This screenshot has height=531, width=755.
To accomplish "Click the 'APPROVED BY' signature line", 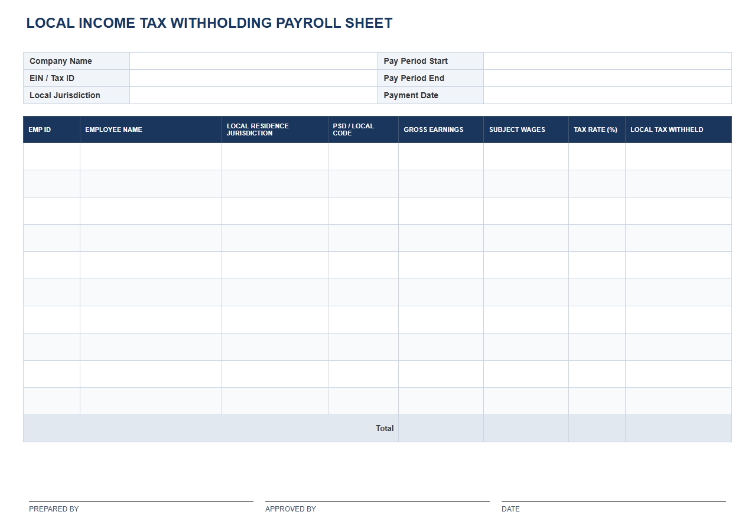I will (x=377, y=501).
